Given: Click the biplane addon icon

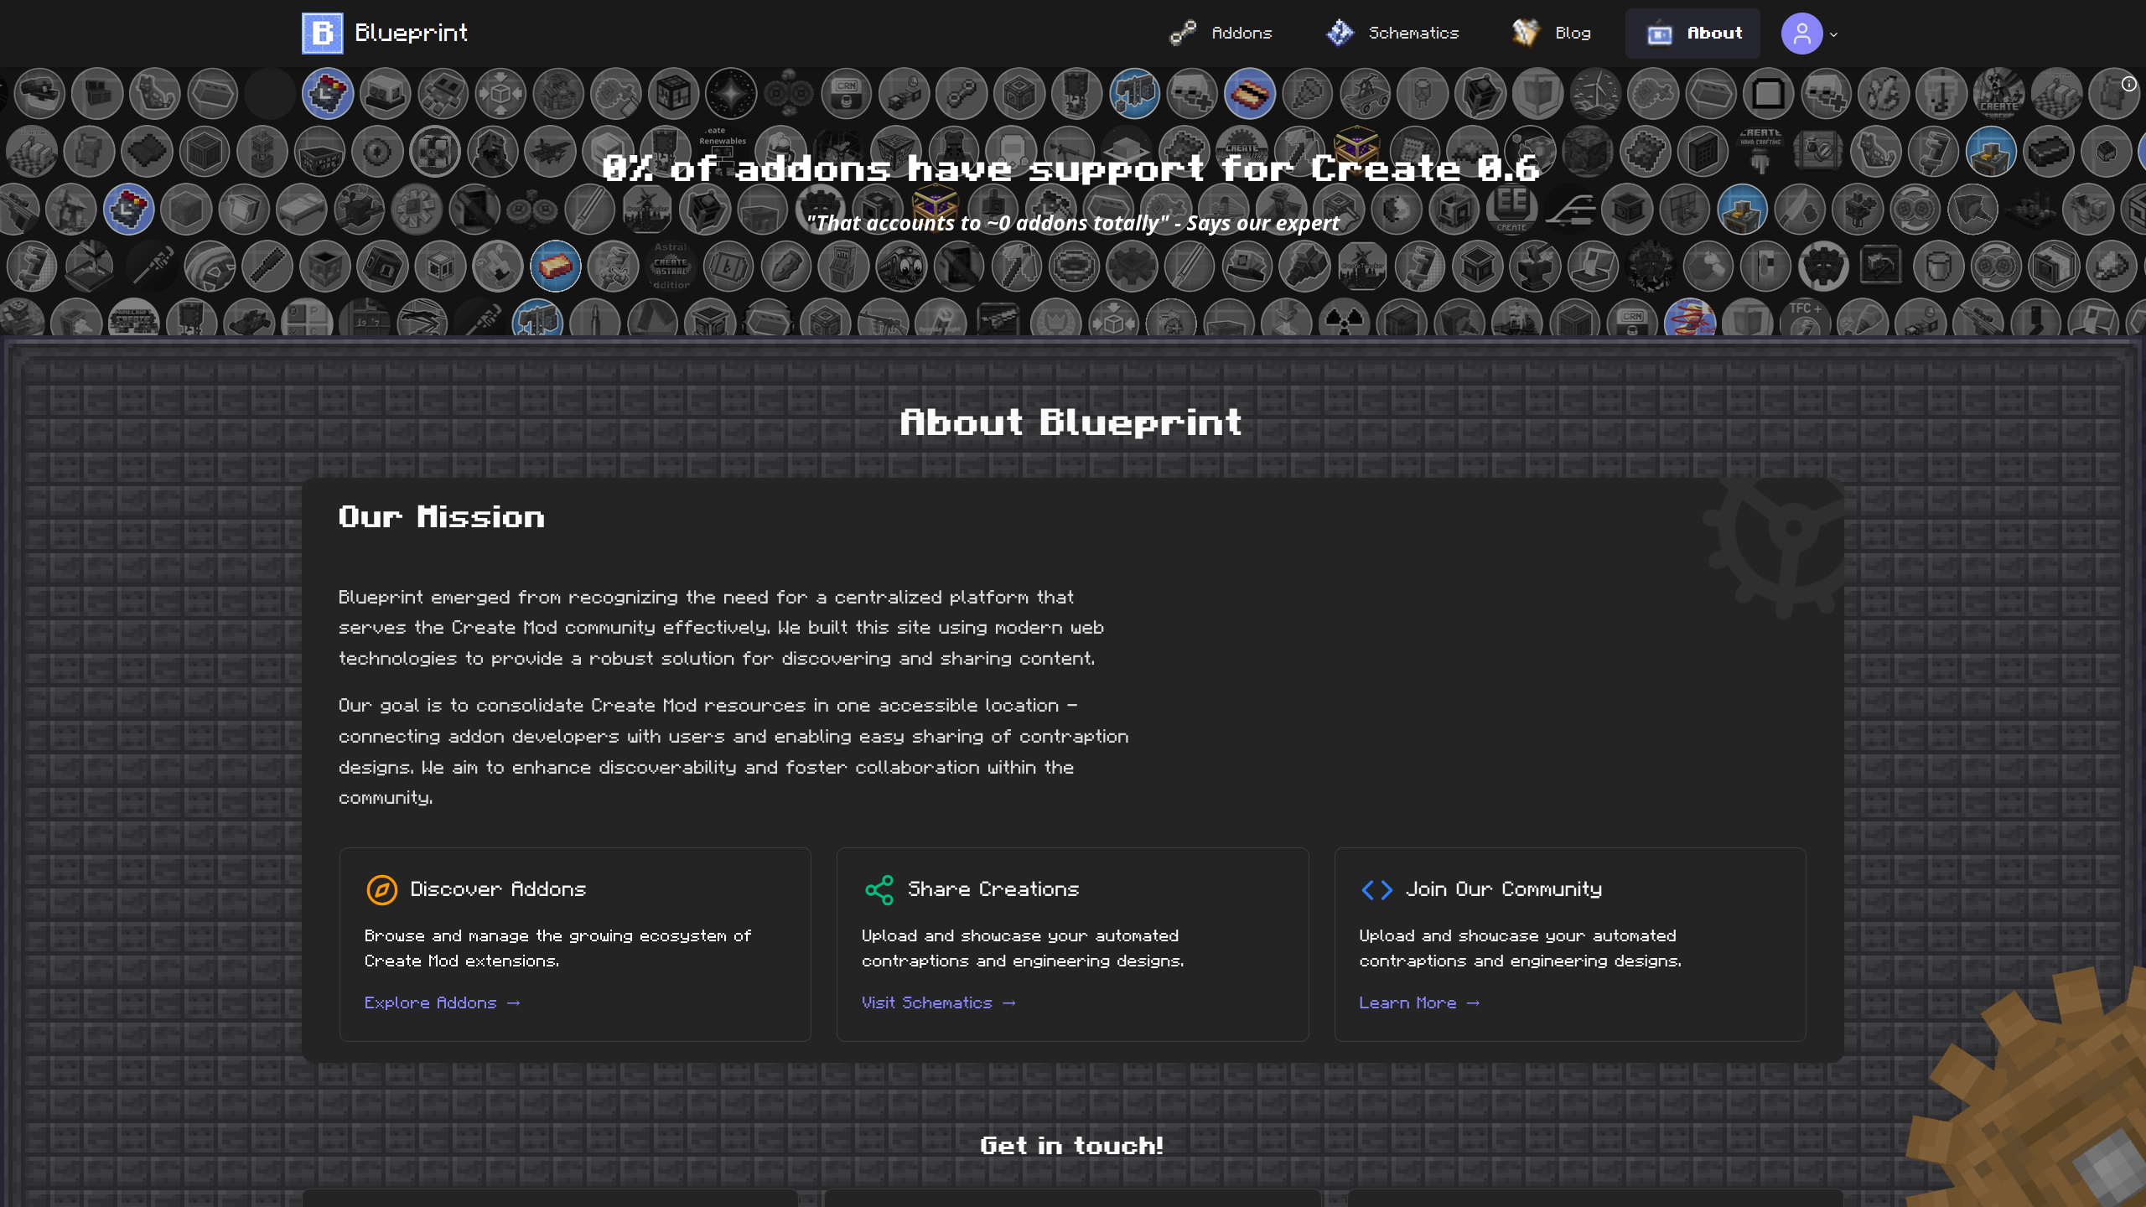Looking at the screenshot, I should tap(550, 151).
